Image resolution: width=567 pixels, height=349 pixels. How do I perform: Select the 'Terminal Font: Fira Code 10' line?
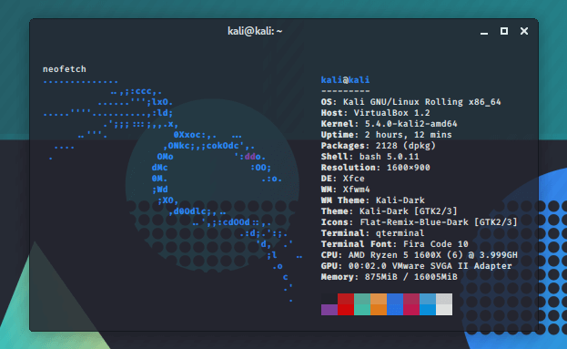[394, 244]
